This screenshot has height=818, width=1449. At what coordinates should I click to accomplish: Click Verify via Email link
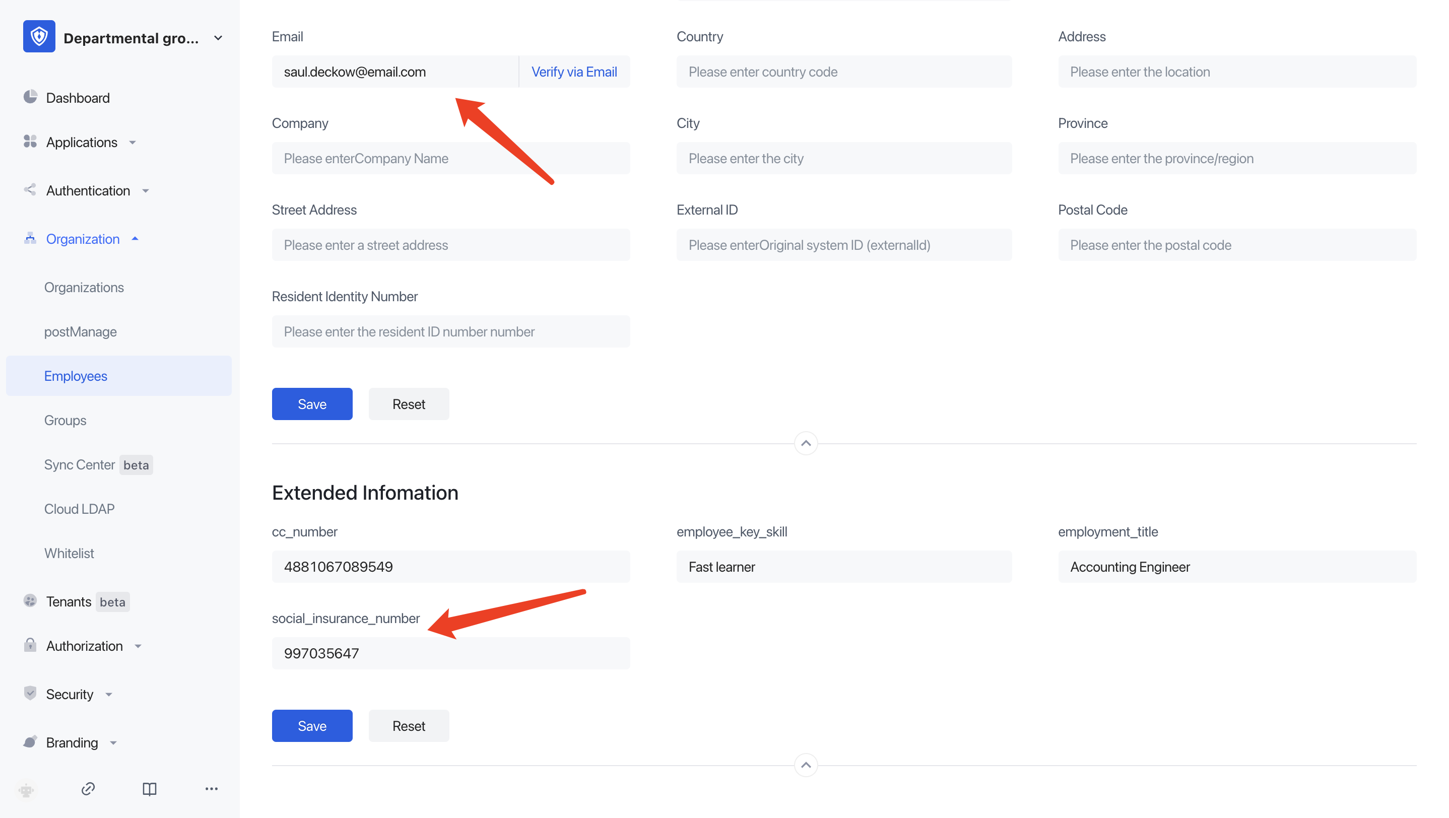pos(574,72)
